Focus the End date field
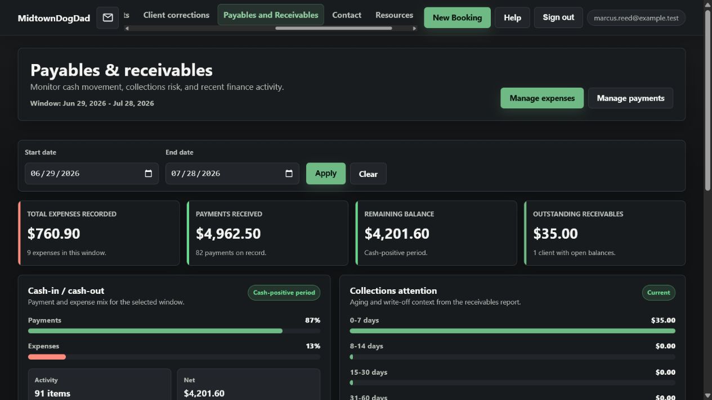712x400 pixels. coord(232,174)
